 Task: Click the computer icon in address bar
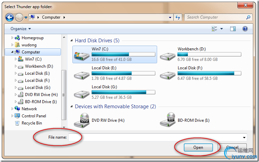coord(33,17)
